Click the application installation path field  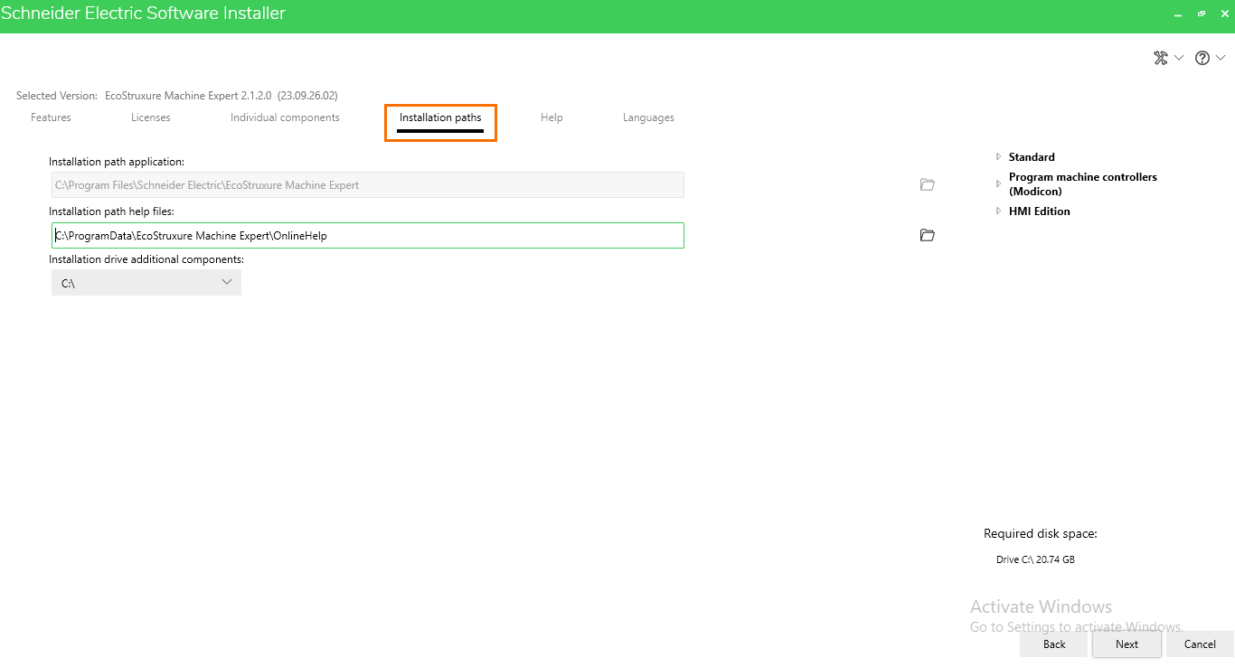tap(368, 184)
